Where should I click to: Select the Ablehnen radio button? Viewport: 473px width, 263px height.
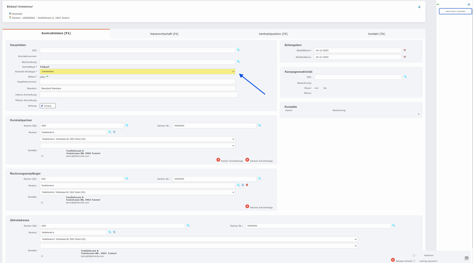[414, 256]
